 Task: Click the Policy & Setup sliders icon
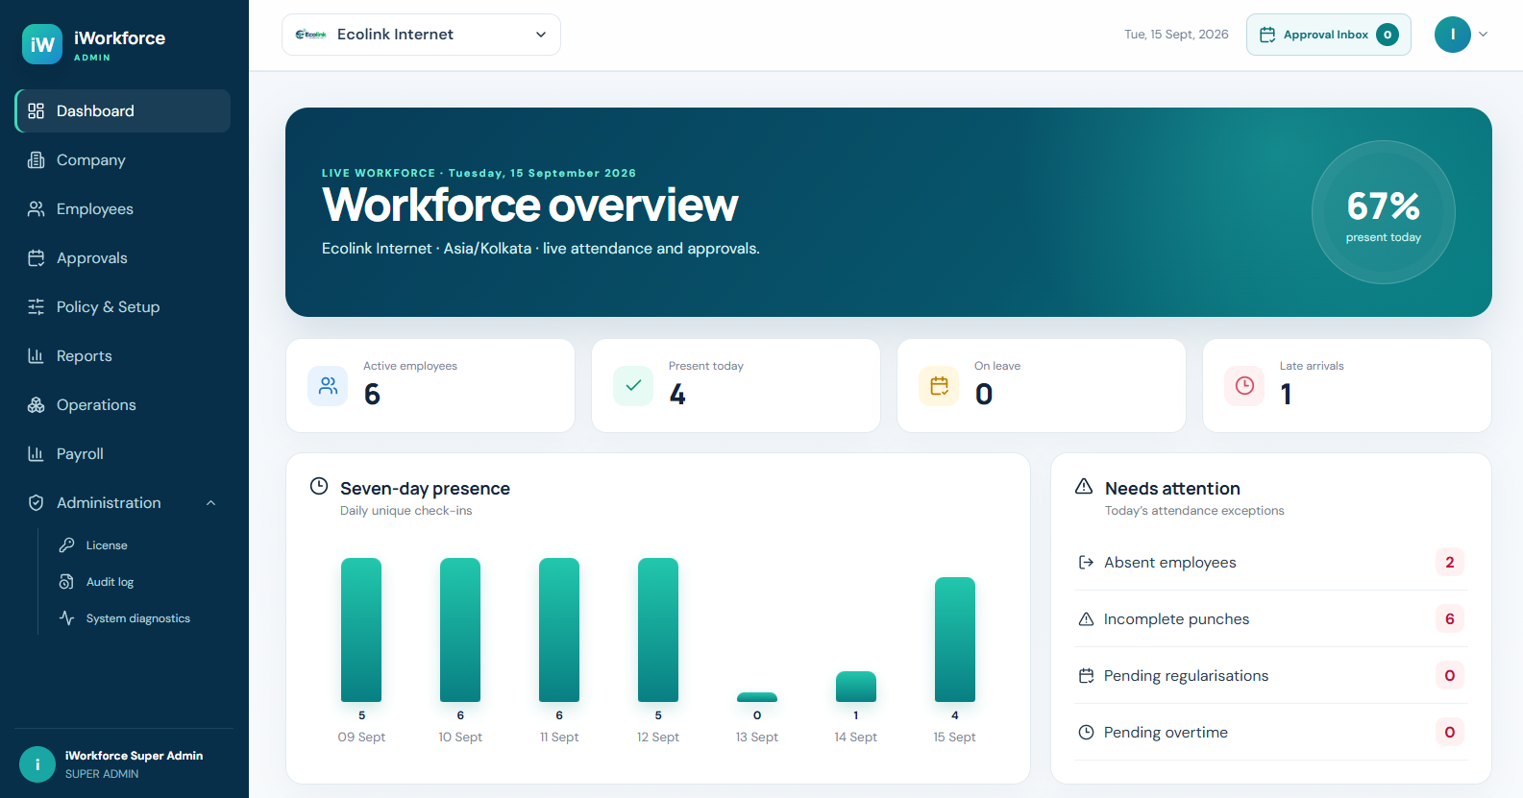[37, 306]
